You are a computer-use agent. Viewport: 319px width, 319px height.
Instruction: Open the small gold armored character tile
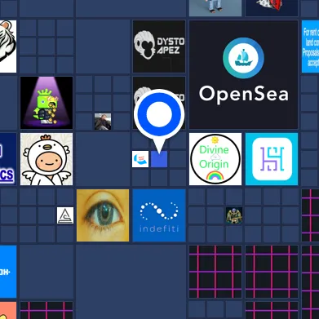(x=234, y=215)
